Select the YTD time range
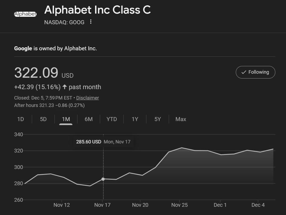This screenshot has height=215, width=286. pyautogui.click(x=111, y=119)
